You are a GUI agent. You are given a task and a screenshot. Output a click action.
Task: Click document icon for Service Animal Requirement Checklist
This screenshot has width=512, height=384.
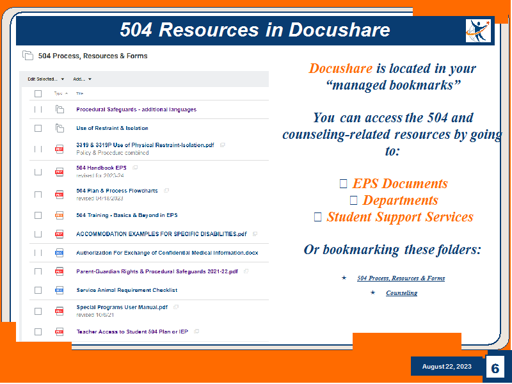pyautogui.click(x=59, y=291)
